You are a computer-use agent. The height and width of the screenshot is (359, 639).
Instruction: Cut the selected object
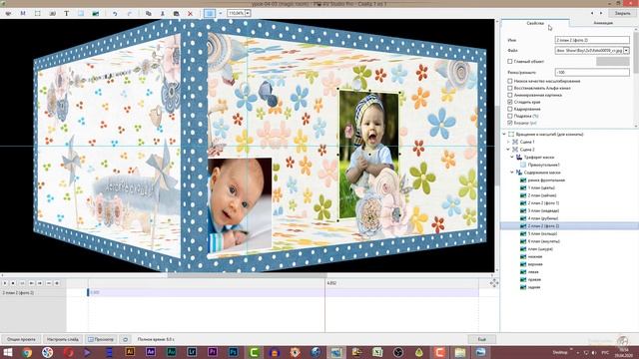pyautogui.click(x=162, y=13)
